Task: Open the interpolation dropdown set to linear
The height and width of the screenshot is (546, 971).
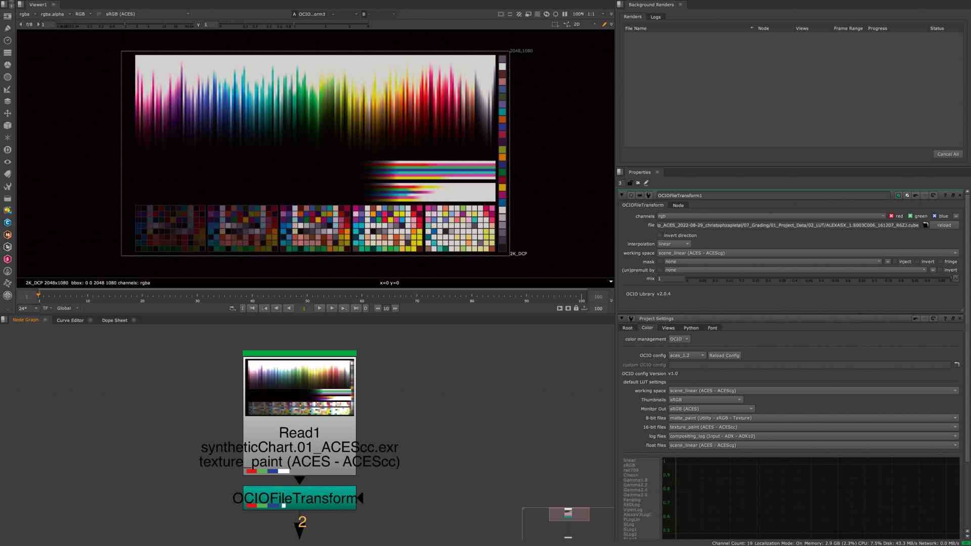Action: click(x=674, y=244)
